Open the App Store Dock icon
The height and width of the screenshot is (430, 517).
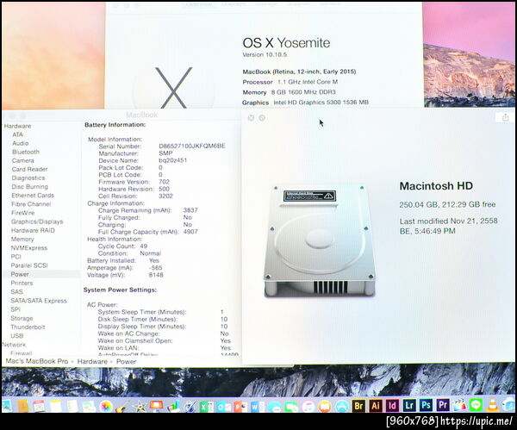[x=342, y=406]
